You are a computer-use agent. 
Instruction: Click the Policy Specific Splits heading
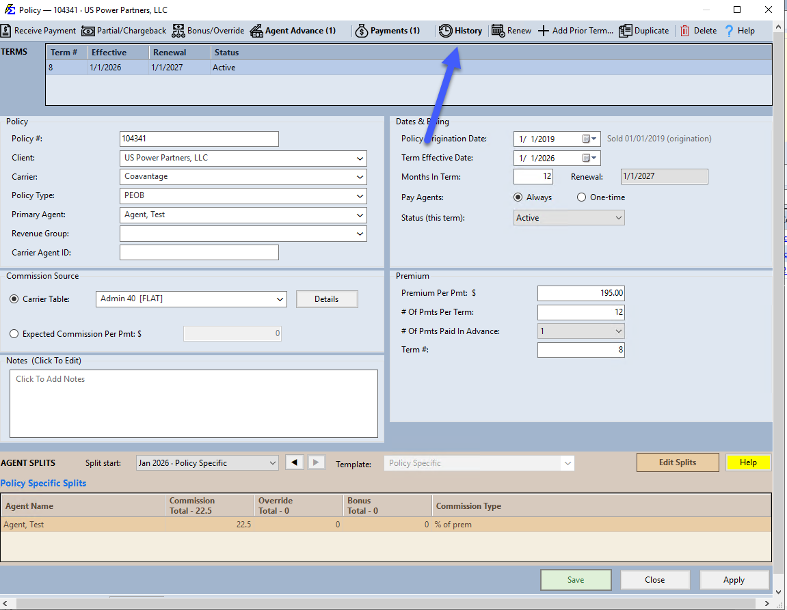43,483
